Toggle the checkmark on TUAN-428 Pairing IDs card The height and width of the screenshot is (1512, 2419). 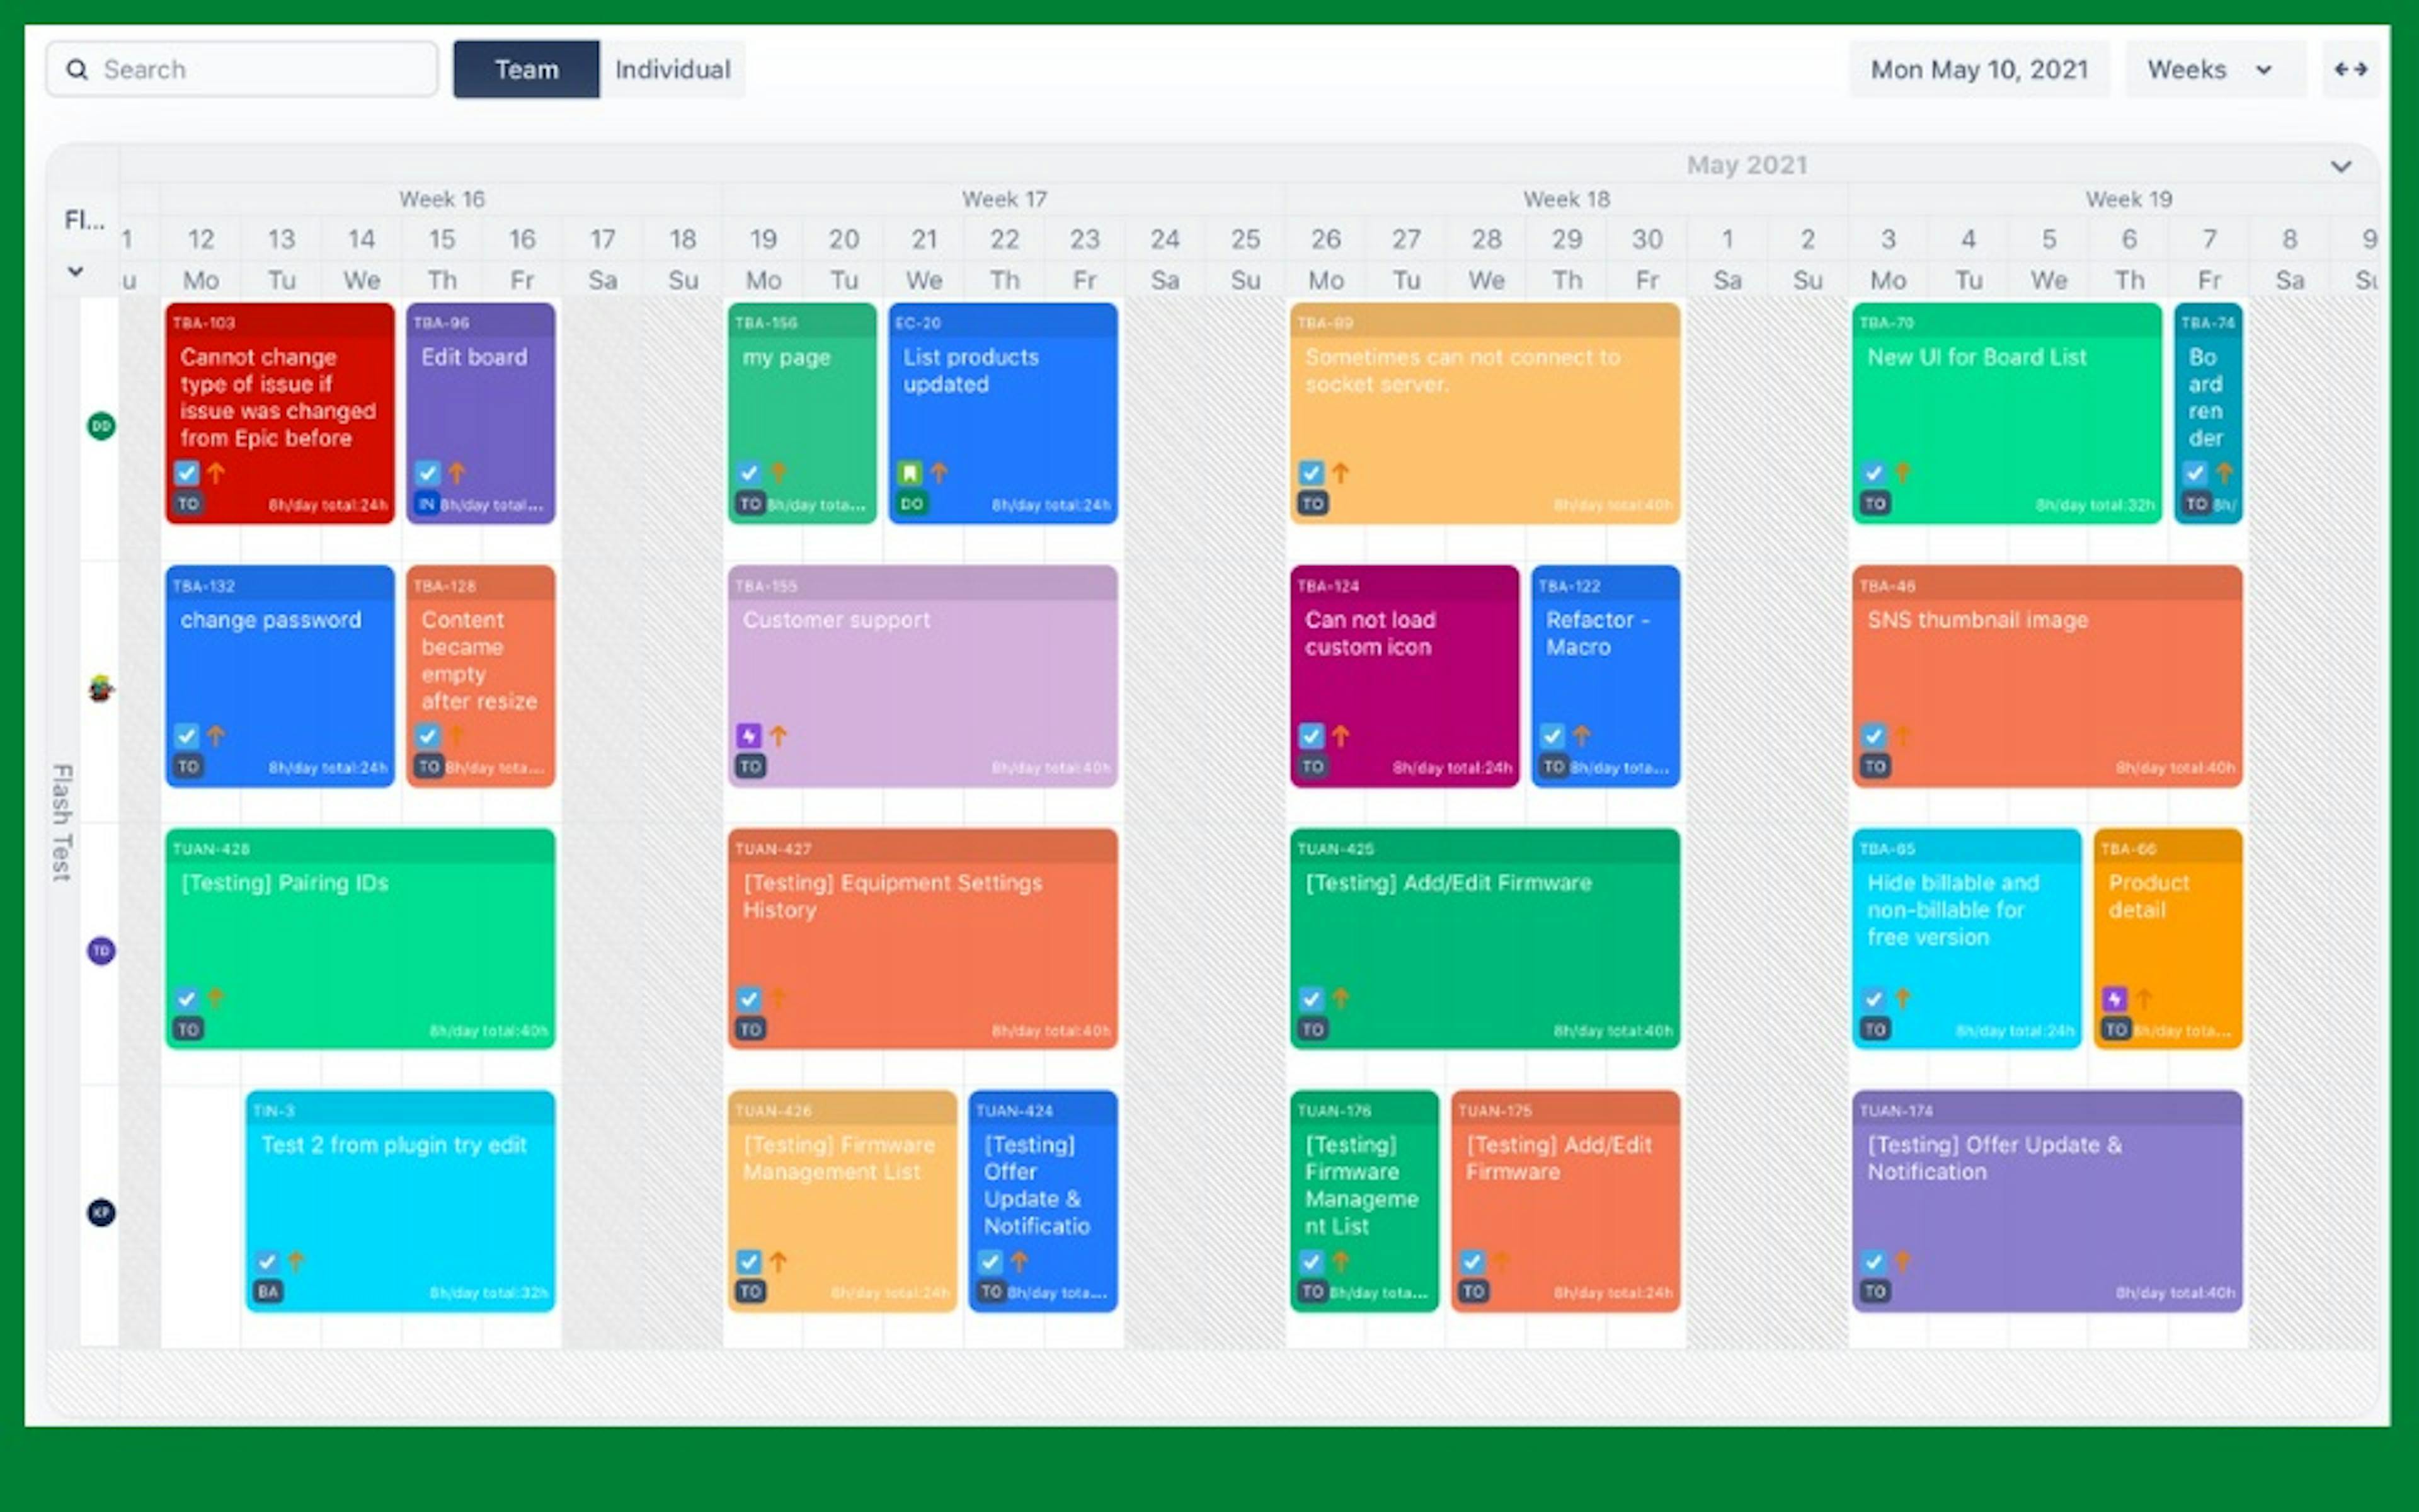186,999
